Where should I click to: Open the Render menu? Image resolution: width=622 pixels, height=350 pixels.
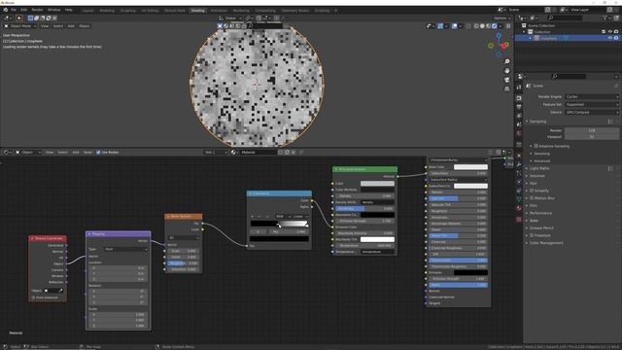pos(37,10)
